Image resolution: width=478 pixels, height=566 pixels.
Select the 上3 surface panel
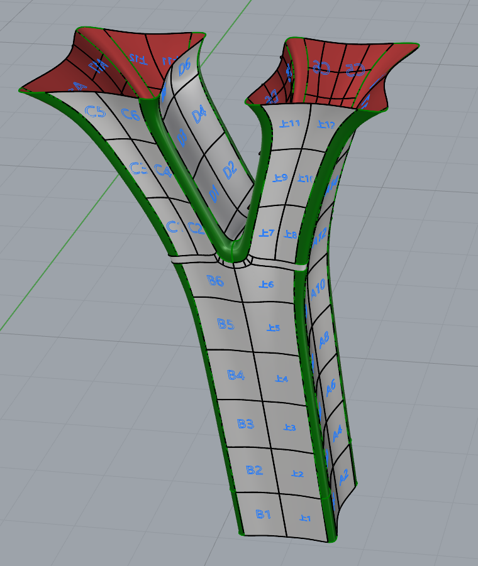click(289, 428)
